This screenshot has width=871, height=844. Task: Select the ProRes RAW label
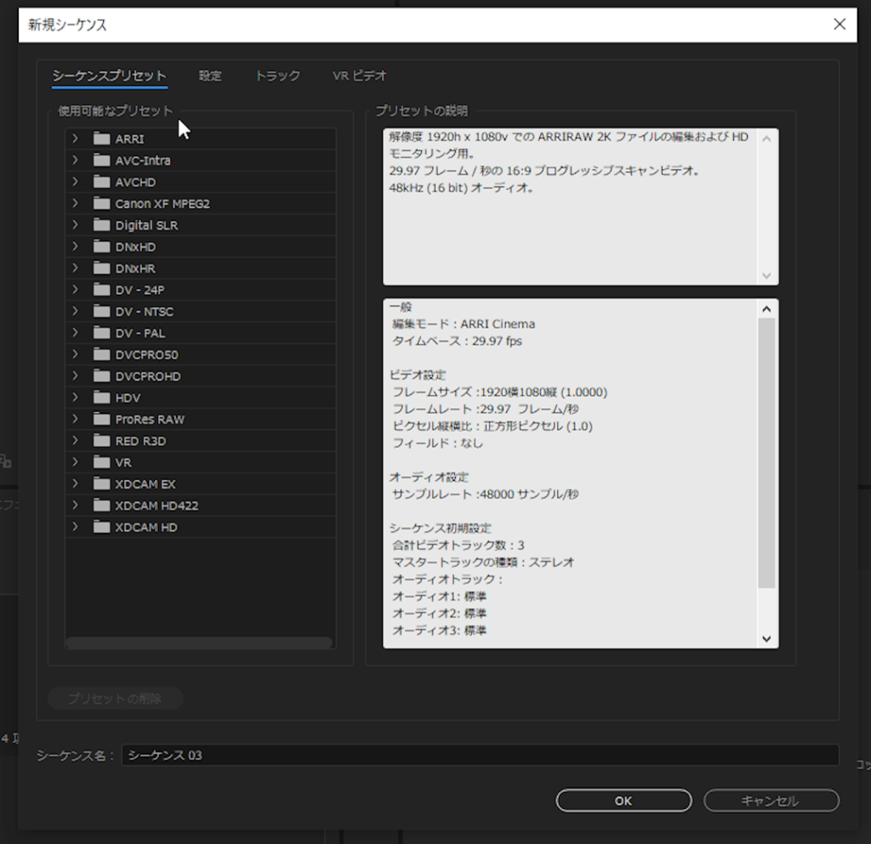point(150,420)
